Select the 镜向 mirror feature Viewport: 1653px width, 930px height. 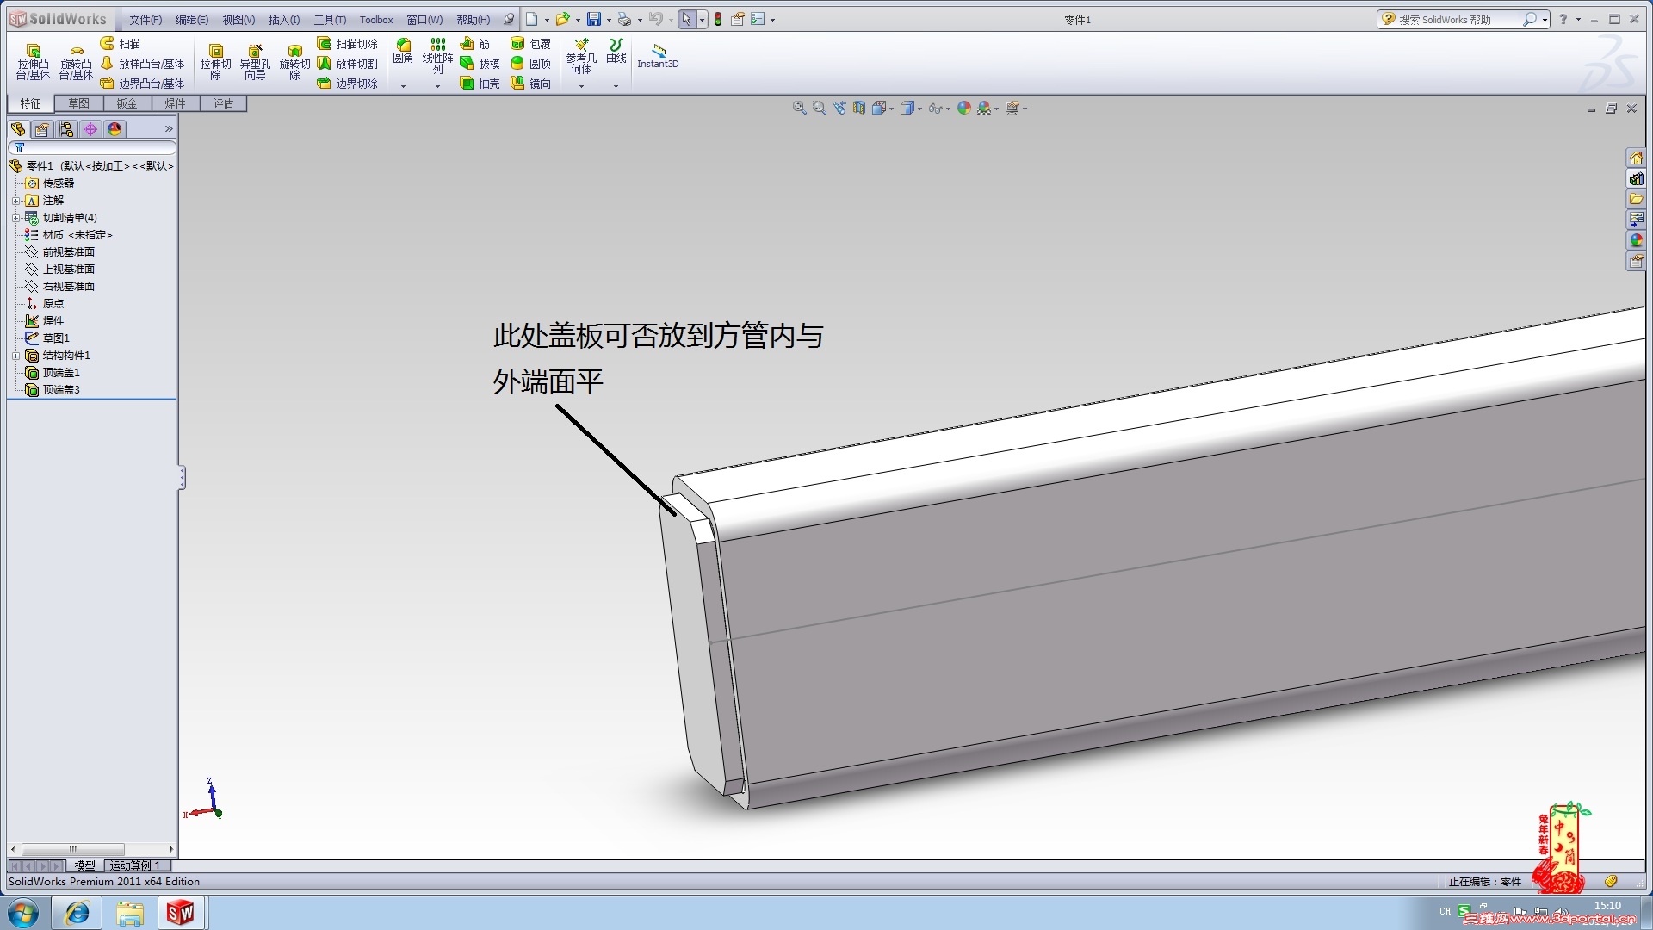[530, 84]
